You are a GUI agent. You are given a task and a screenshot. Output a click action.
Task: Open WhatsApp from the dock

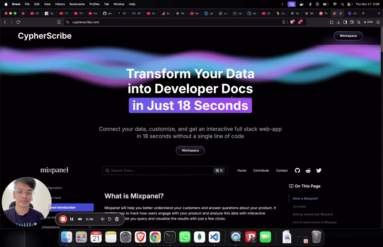pyautogui.click(x=185, y=237)
